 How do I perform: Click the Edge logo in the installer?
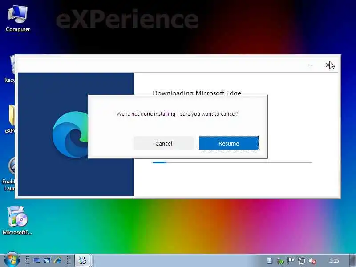(71, 134)
